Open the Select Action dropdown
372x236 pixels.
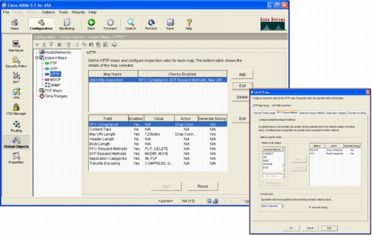(274, 176)
